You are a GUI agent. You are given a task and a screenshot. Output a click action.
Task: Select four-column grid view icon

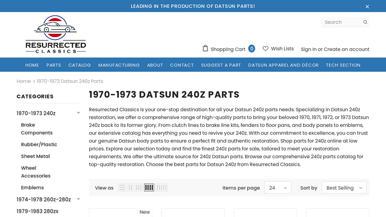click(149, 188)
